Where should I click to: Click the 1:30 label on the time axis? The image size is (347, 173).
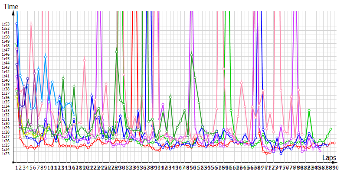click(x=6, y=124)
